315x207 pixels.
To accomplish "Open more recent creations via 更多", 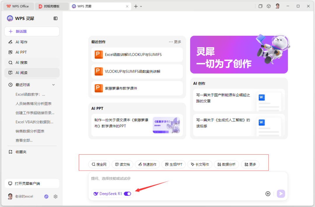I will [x=175, y=42].
